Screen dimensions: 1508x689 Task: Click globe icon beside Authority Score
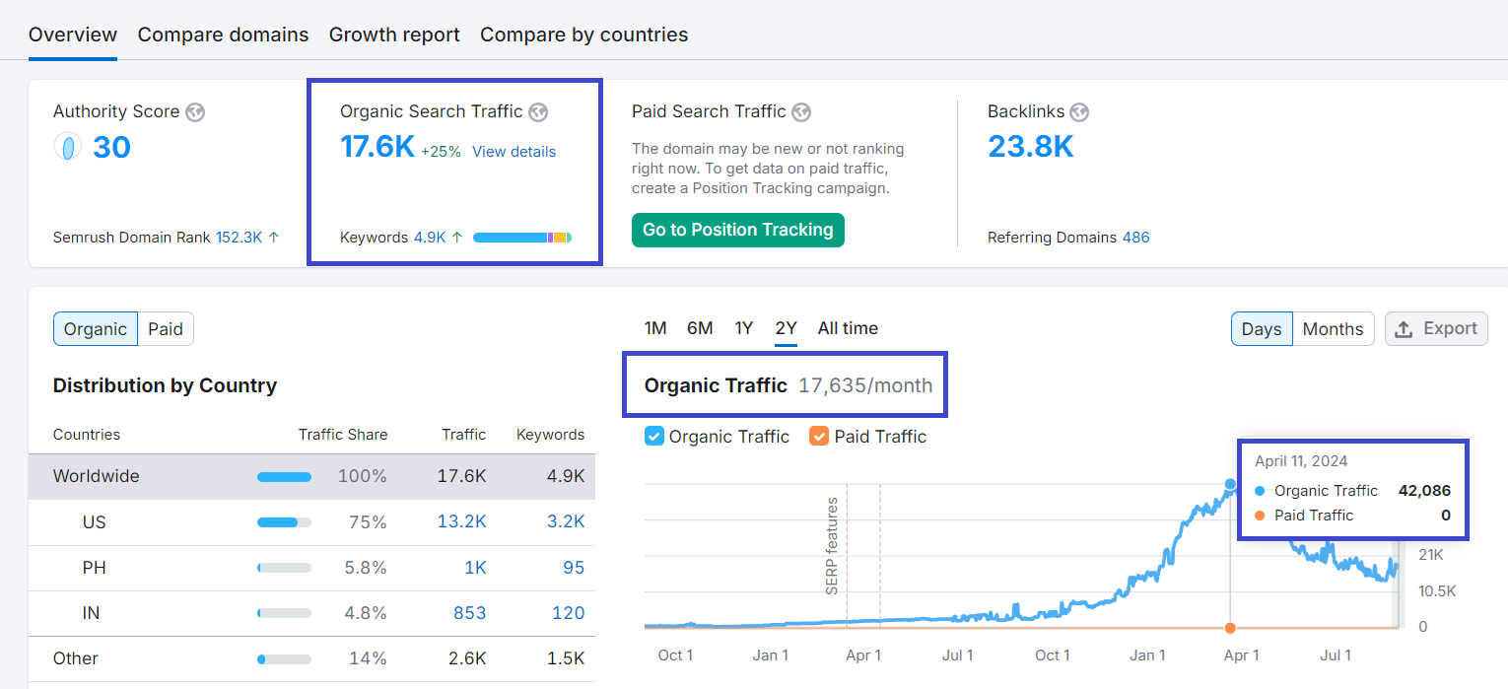[195, 112]
